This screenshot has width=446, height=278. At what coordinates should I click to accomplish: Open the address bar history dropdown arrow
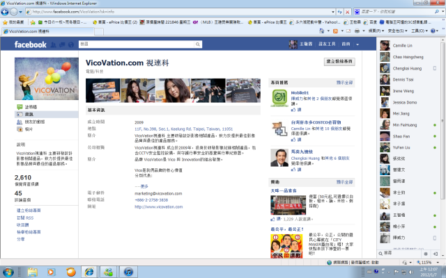coord(333,12)
